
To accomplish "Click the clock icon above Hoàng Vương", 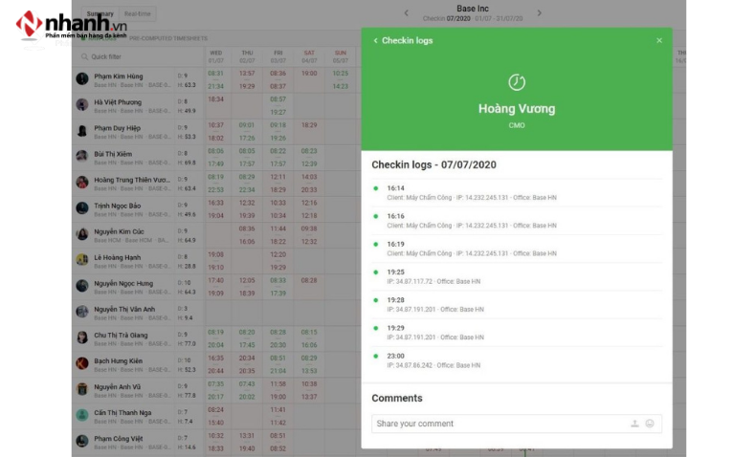I will 516,82.
